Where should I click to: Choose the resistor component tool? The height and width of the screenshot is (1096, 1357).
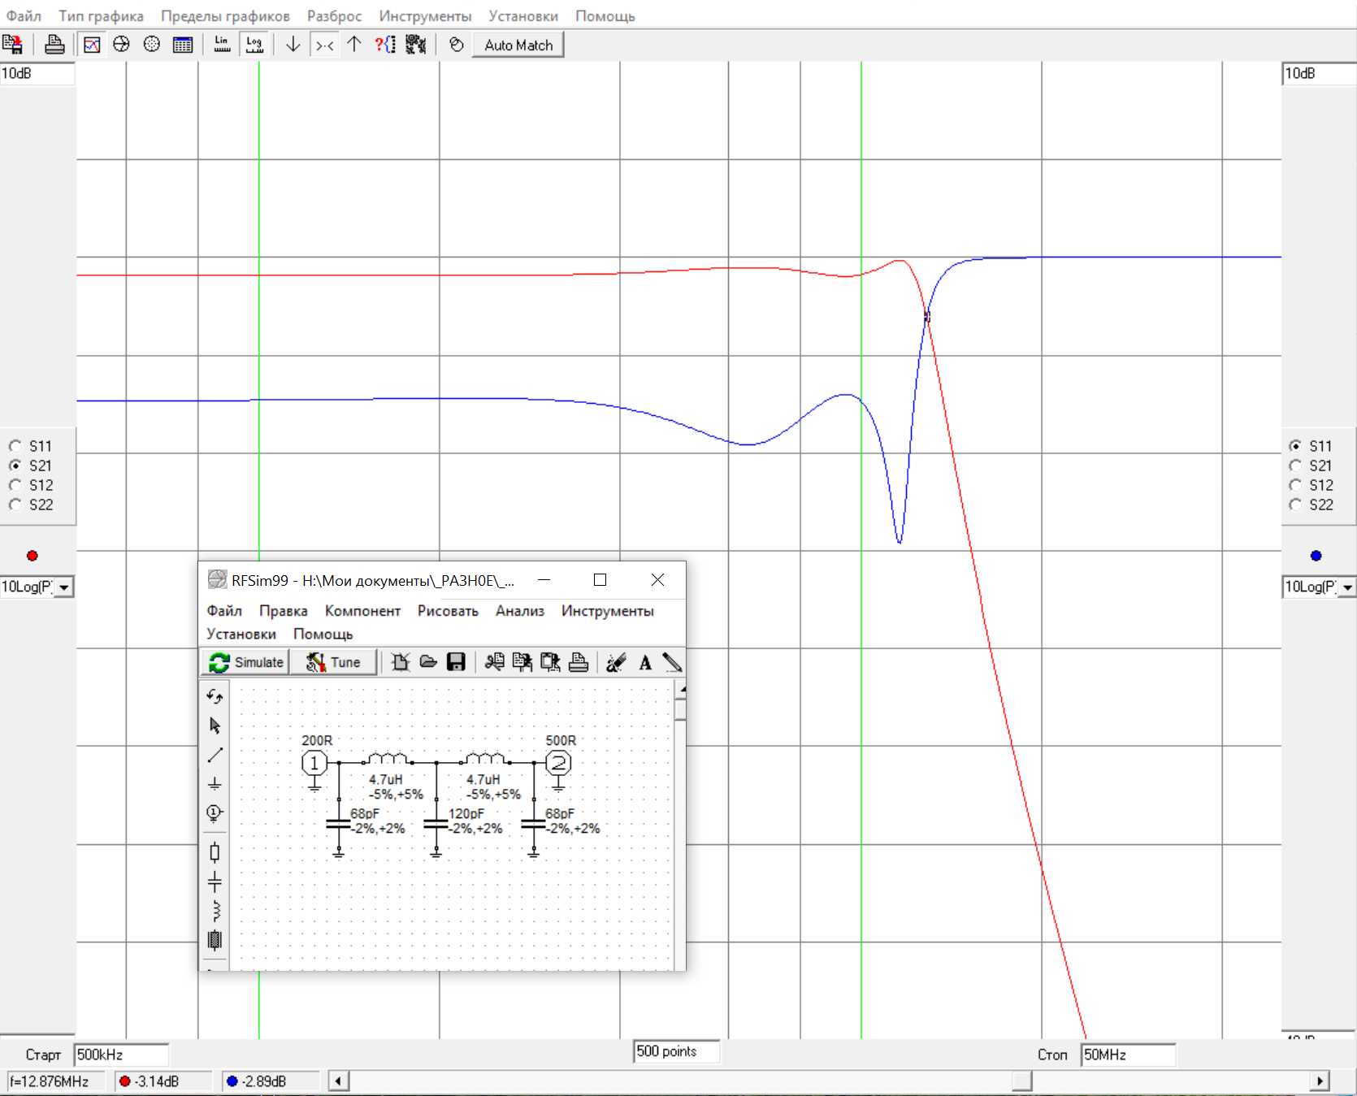tap(215, 852)
